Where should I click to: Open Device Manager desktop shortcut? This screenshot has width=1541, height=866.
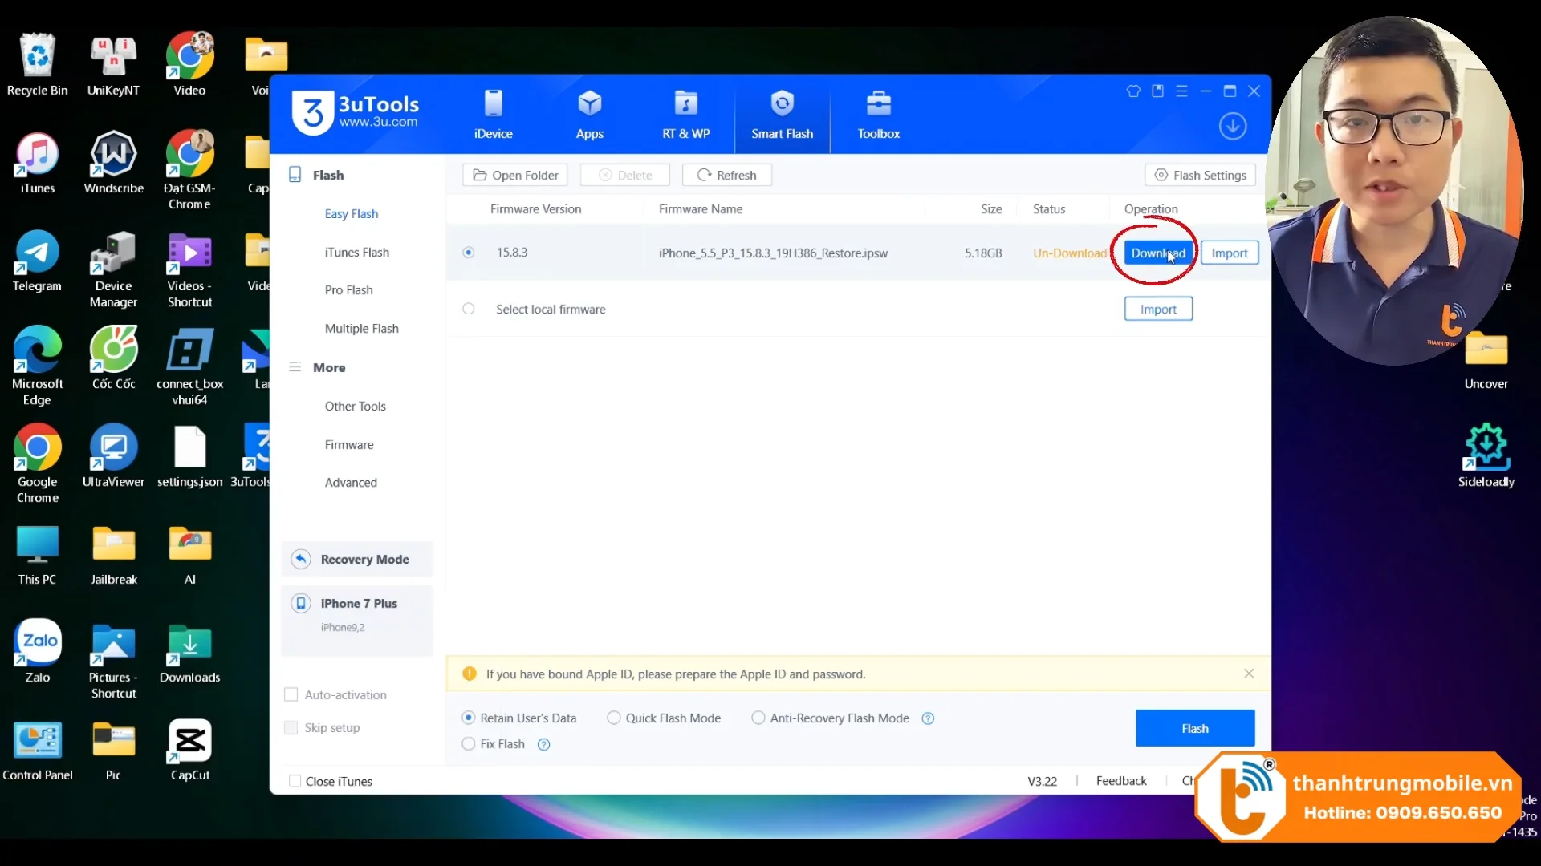(x=113, y=269)
